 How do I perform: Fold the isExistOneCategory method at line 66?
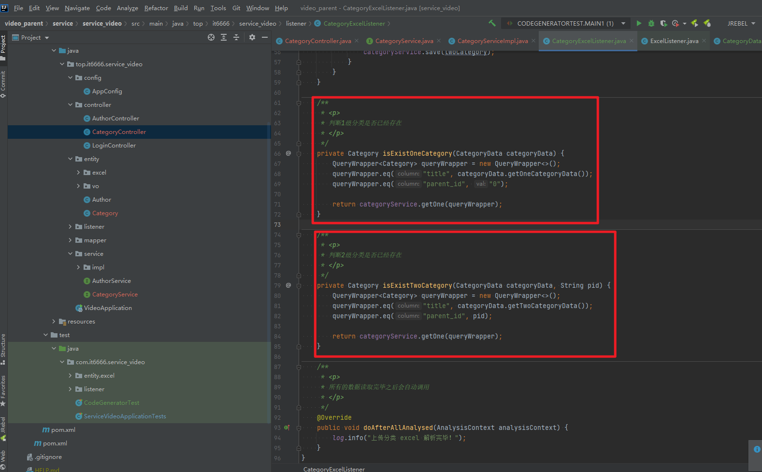[x=299, y=154]
